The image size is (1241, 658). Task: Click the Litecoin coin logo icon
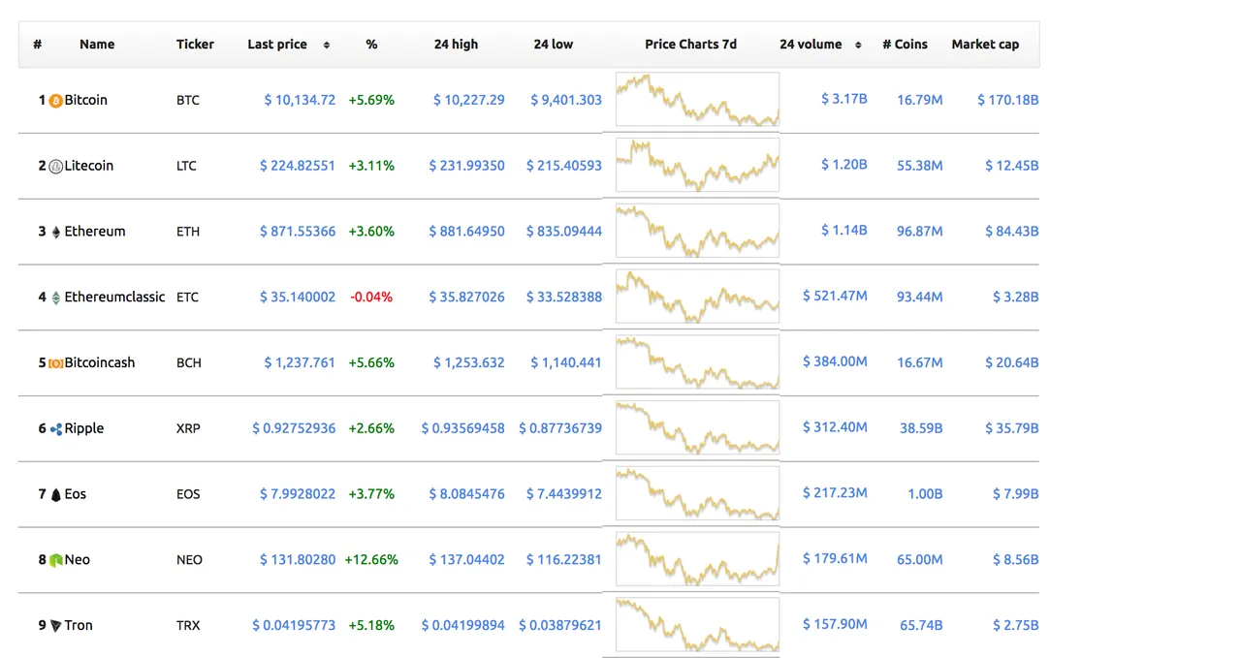coord(55,167)
